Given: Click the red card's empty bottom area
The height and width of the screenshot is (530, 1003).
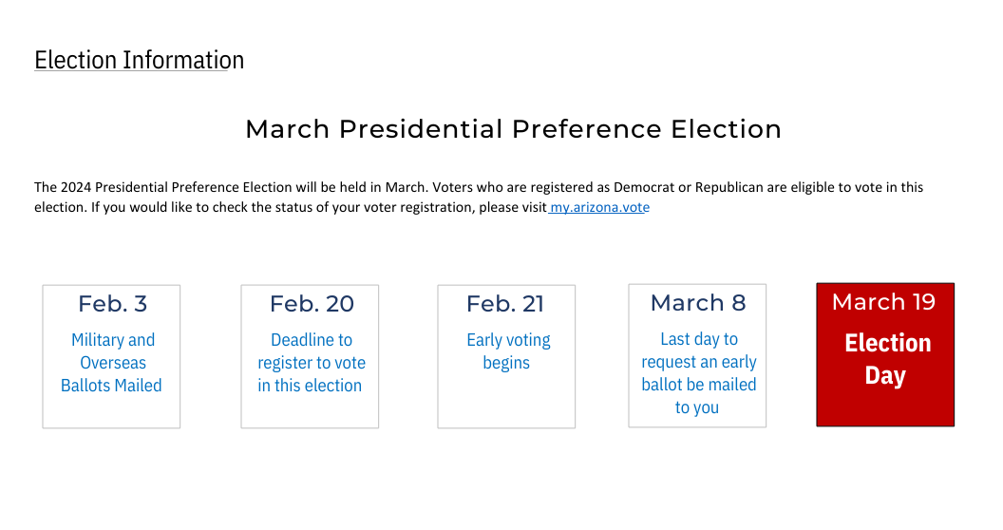Looking at the screenshot, I should point(885,408).
